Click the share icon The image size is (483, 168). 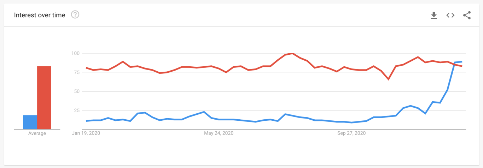467,15
